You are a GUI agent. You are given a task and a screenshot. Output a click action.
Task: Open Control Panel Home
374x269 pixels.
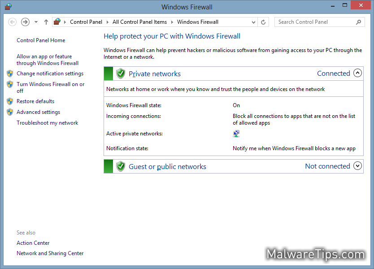tap(41, 40)
